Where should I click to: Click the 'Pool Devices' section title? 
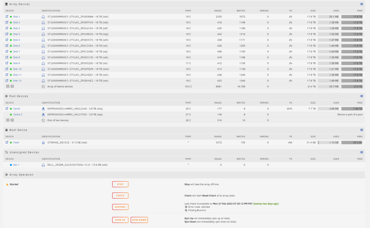[18, 96]
